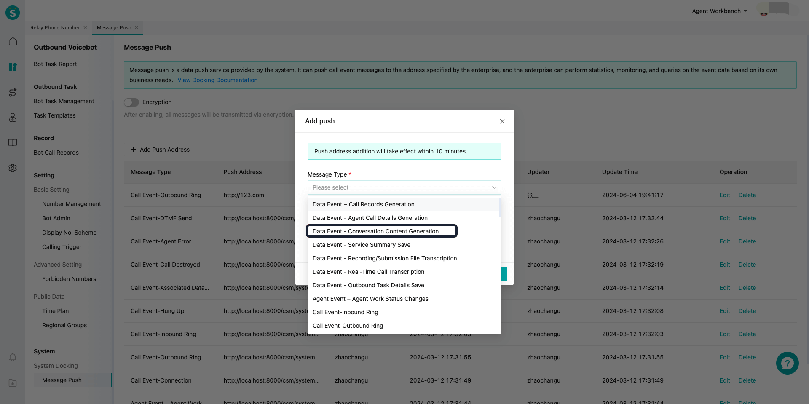Click the Add Push Address button
Screen dimensions: 809x404
[160, 150]
